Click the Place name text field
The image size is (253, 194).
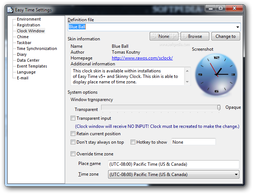pyautogui.click(x=174, y=164)
